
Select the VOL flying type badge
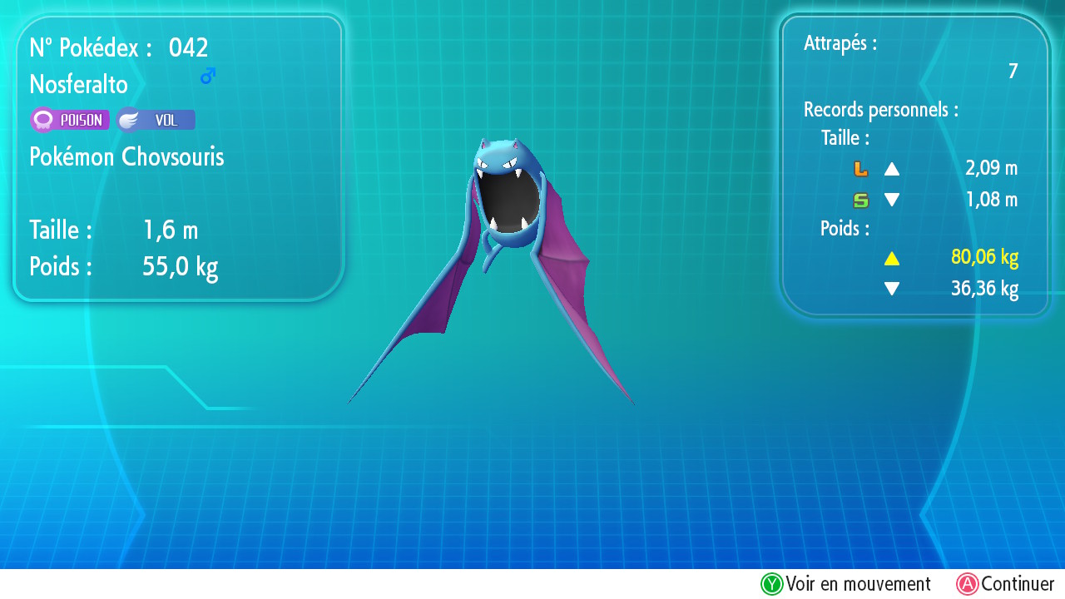point(156,121)
